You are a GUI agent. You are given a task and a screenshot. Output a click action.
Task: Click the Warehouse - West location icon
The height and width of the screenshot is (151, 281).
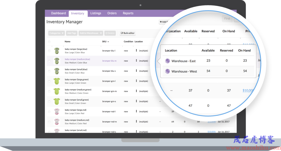click(x=167, y=71)
